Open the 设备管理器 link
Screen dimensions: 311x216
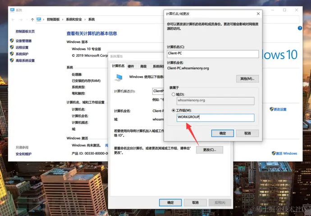pos(23,41)
